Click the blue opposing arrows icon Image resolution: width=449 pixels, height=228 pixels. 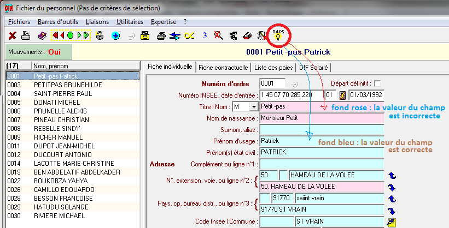(174, 36)
